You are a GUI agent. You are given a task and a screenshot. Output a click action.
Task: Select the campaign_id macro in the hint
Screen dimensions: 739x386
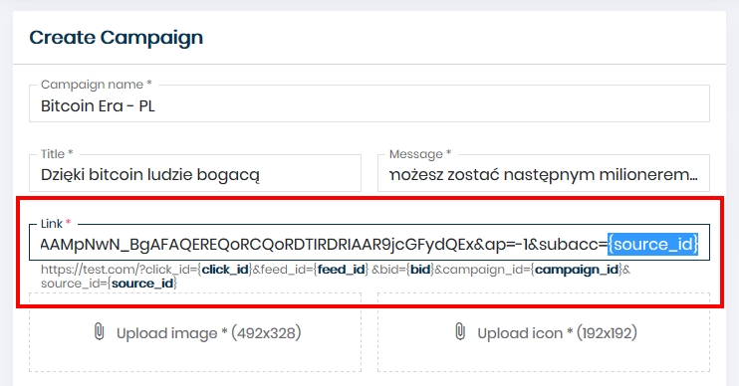point(577,270)
